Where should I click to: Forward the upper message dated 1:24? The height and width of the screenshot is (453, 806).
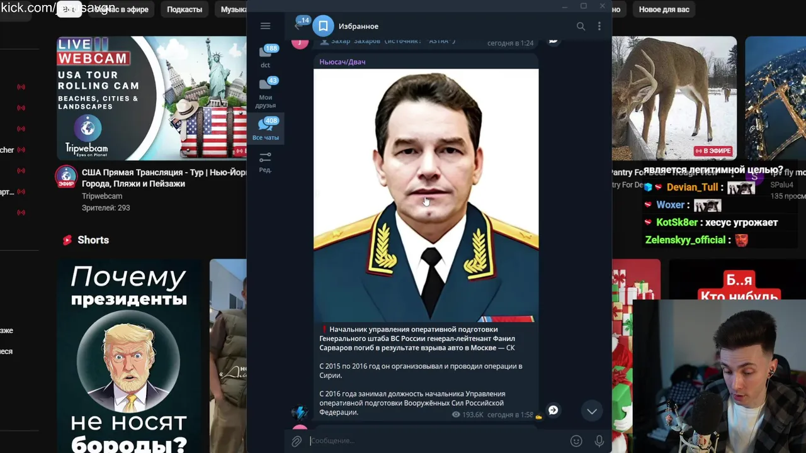click(553, 41)
